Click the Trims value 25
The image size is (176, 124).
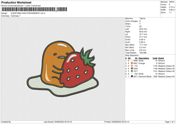141,26
